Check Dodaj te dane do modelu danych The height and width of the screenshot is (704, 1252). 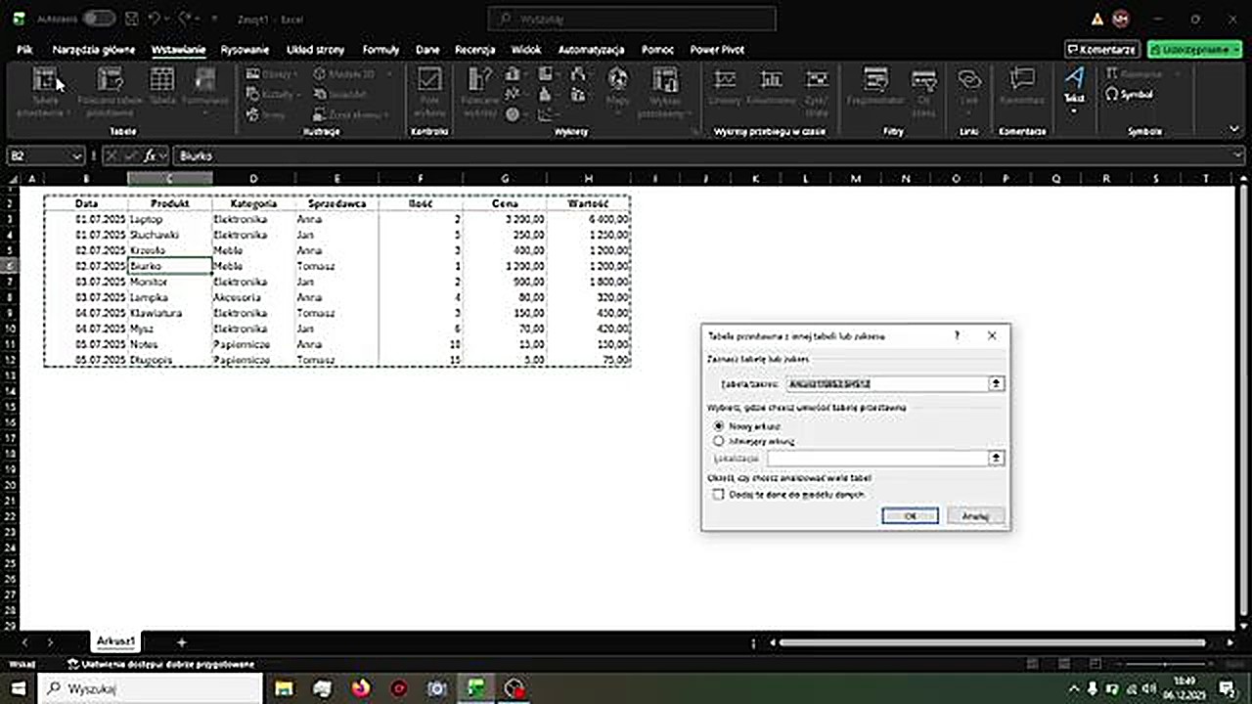click(719, 495)
